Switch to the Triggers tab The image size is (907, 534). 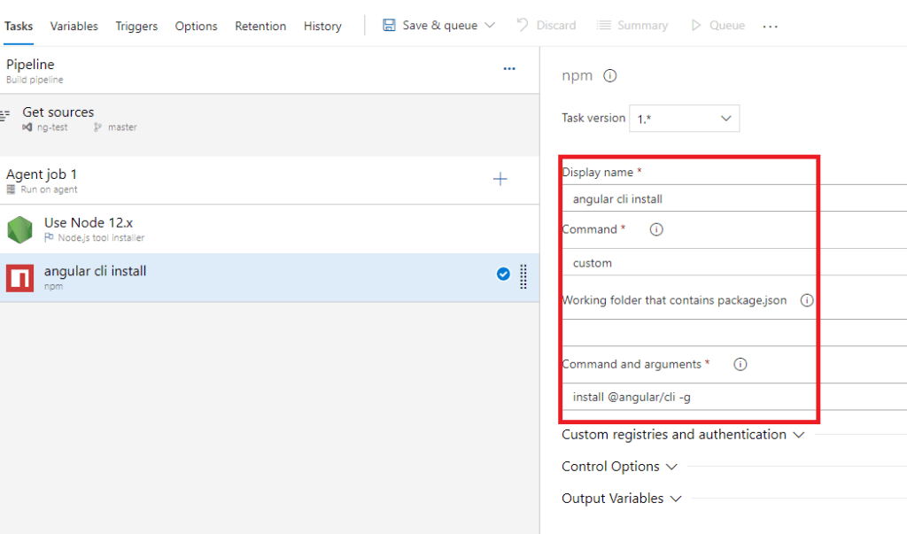tap(136, 26)
